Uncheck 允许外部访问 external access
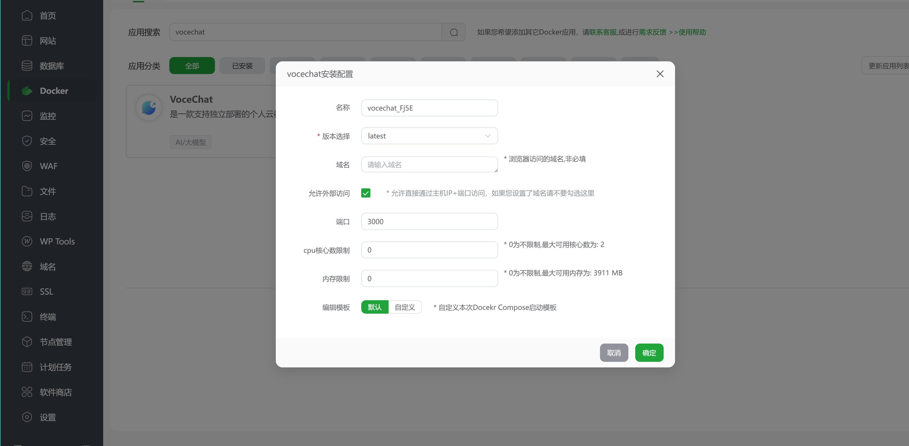Image resolution: width=909 pixels, height=446 pixels. tap(366, 193)
